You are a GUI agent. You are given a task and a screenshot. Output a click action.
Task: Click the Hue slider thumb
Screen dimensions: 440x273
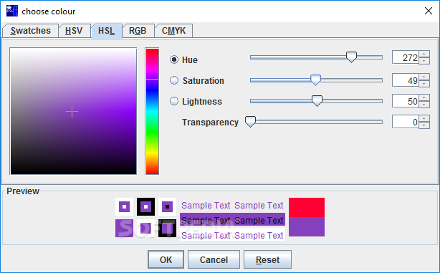coord(351,57)
